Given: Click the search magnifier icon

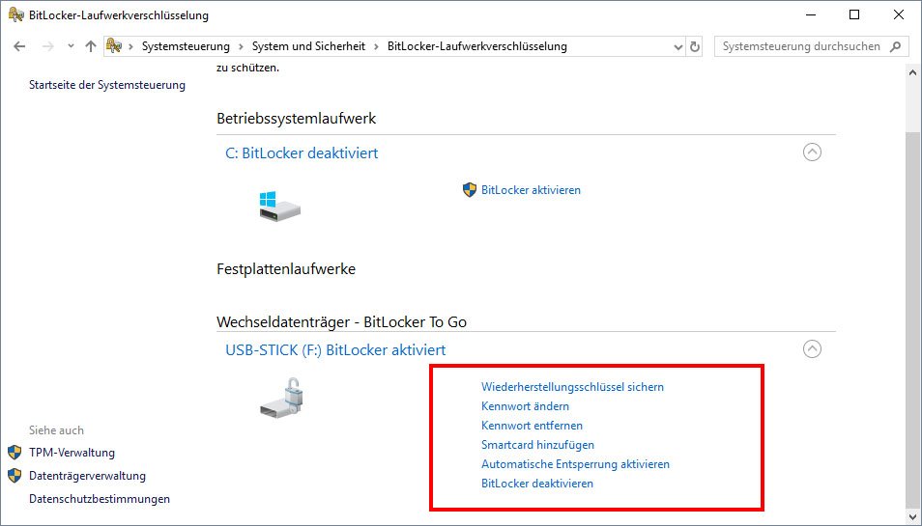Looking at the screenshot, I should (896, 46).
